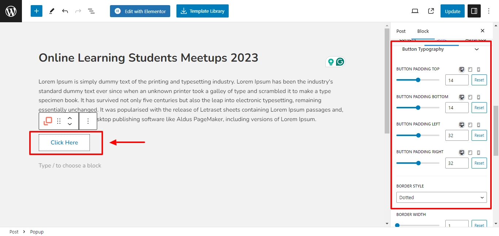
Task: Expand the Button Typography section
Action: point(441,49)
